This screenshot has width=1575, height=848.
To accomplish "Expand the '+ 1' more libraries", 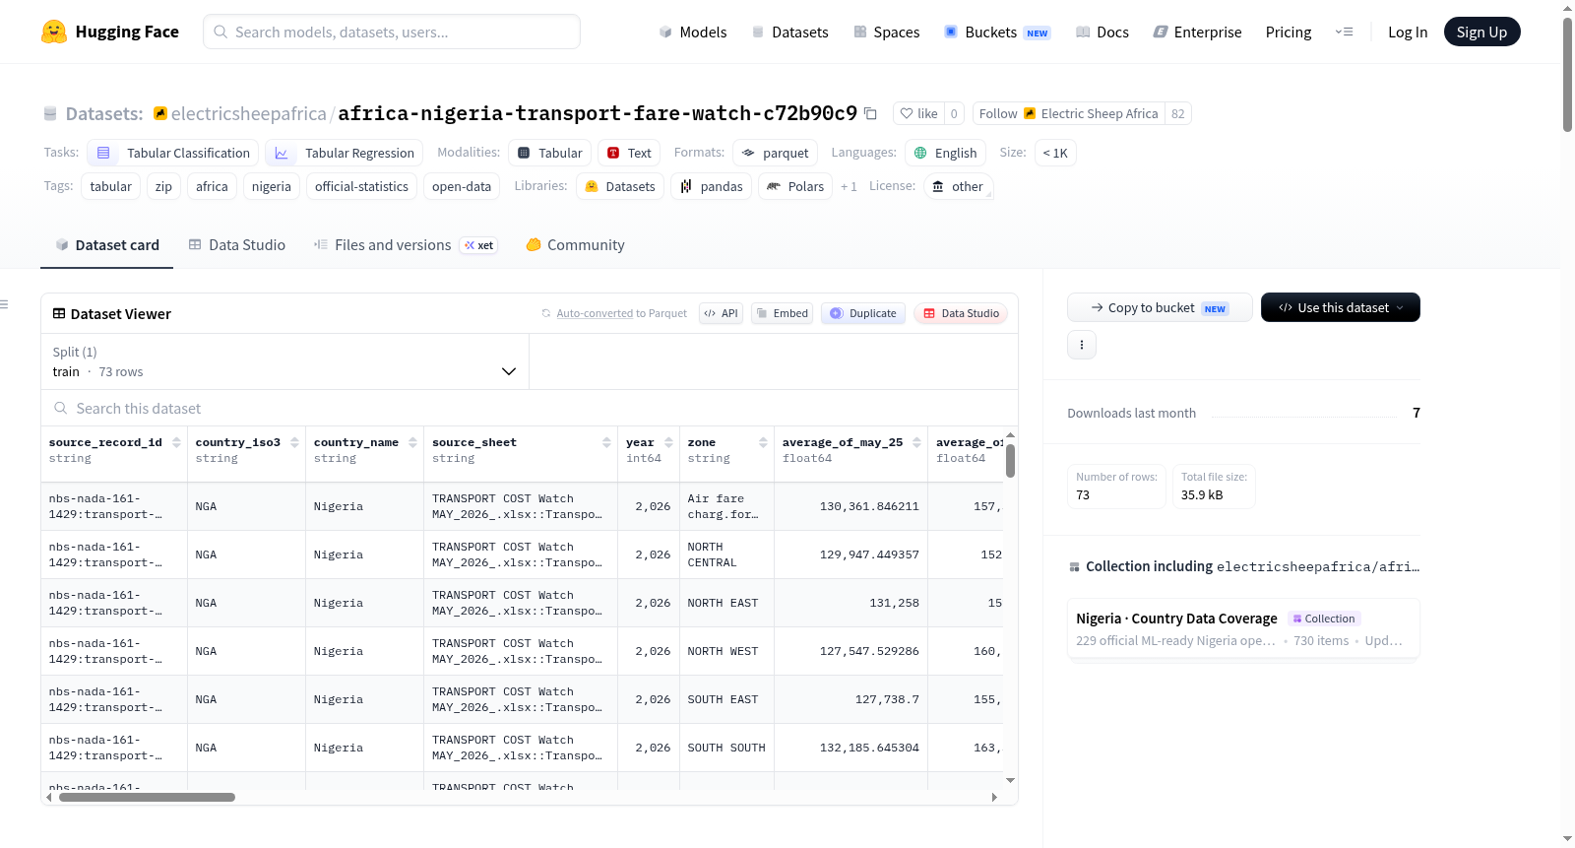I will tap(849, 186).
